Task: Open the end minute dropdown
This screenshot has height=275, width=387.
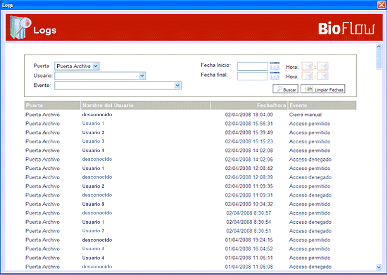Action: (x=323, y=76)
